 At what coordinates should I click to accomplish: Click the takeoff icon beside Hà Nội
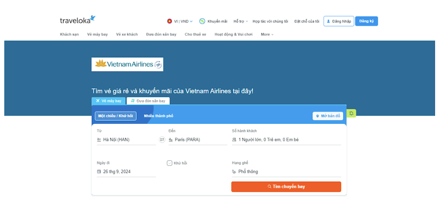(x=99, y=140)
